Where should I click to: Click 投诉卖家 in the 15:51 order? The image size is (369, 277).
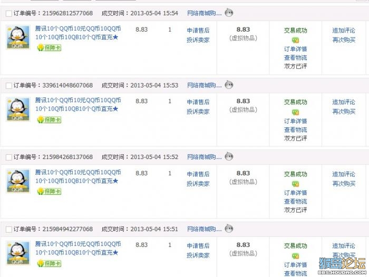pos(198,255)
